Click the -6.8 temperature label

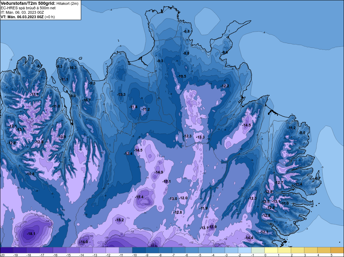coord(186,31)
